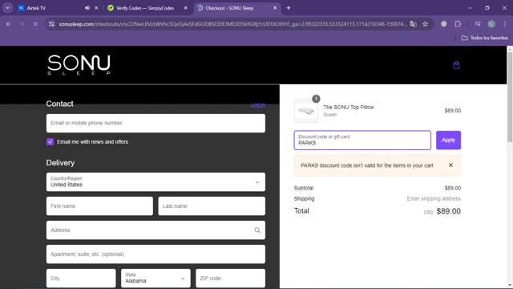Bookmark this page with star icon
This screenshot has width=513, height=289.
425,24
